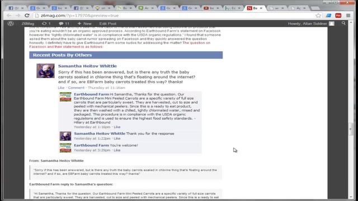
Task: Open the updates icon showing 1
Action: click(x=46, y=23)
